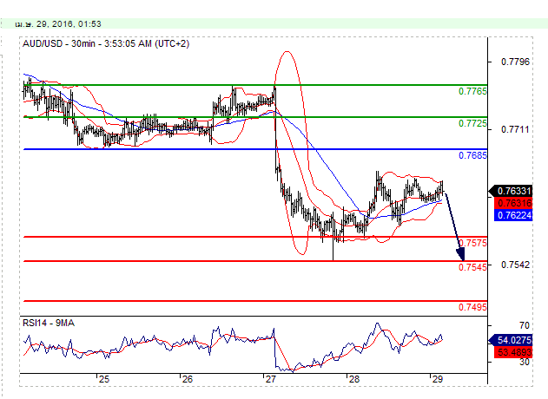
Task: Click the blue price tag 0.76224
Action: click(x=514, y=215)
